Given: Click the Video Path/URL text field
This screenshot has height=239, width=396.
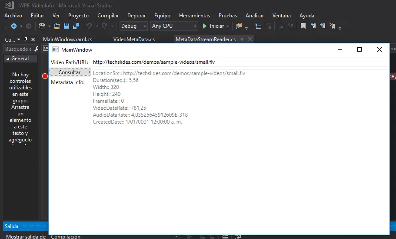Looking at the screenshot, I should click(240, 62).
